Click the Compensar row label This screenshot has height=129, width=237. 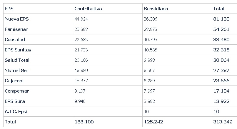pyautogui.click(x=17, y=91)
